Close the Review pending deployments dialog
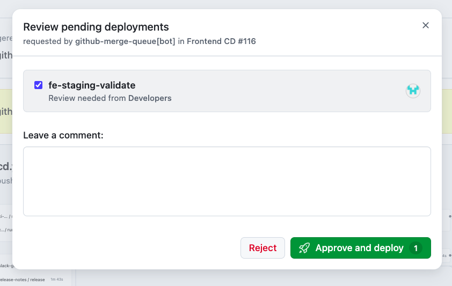Screen dimensions: 452x286 tap(426, 25)
